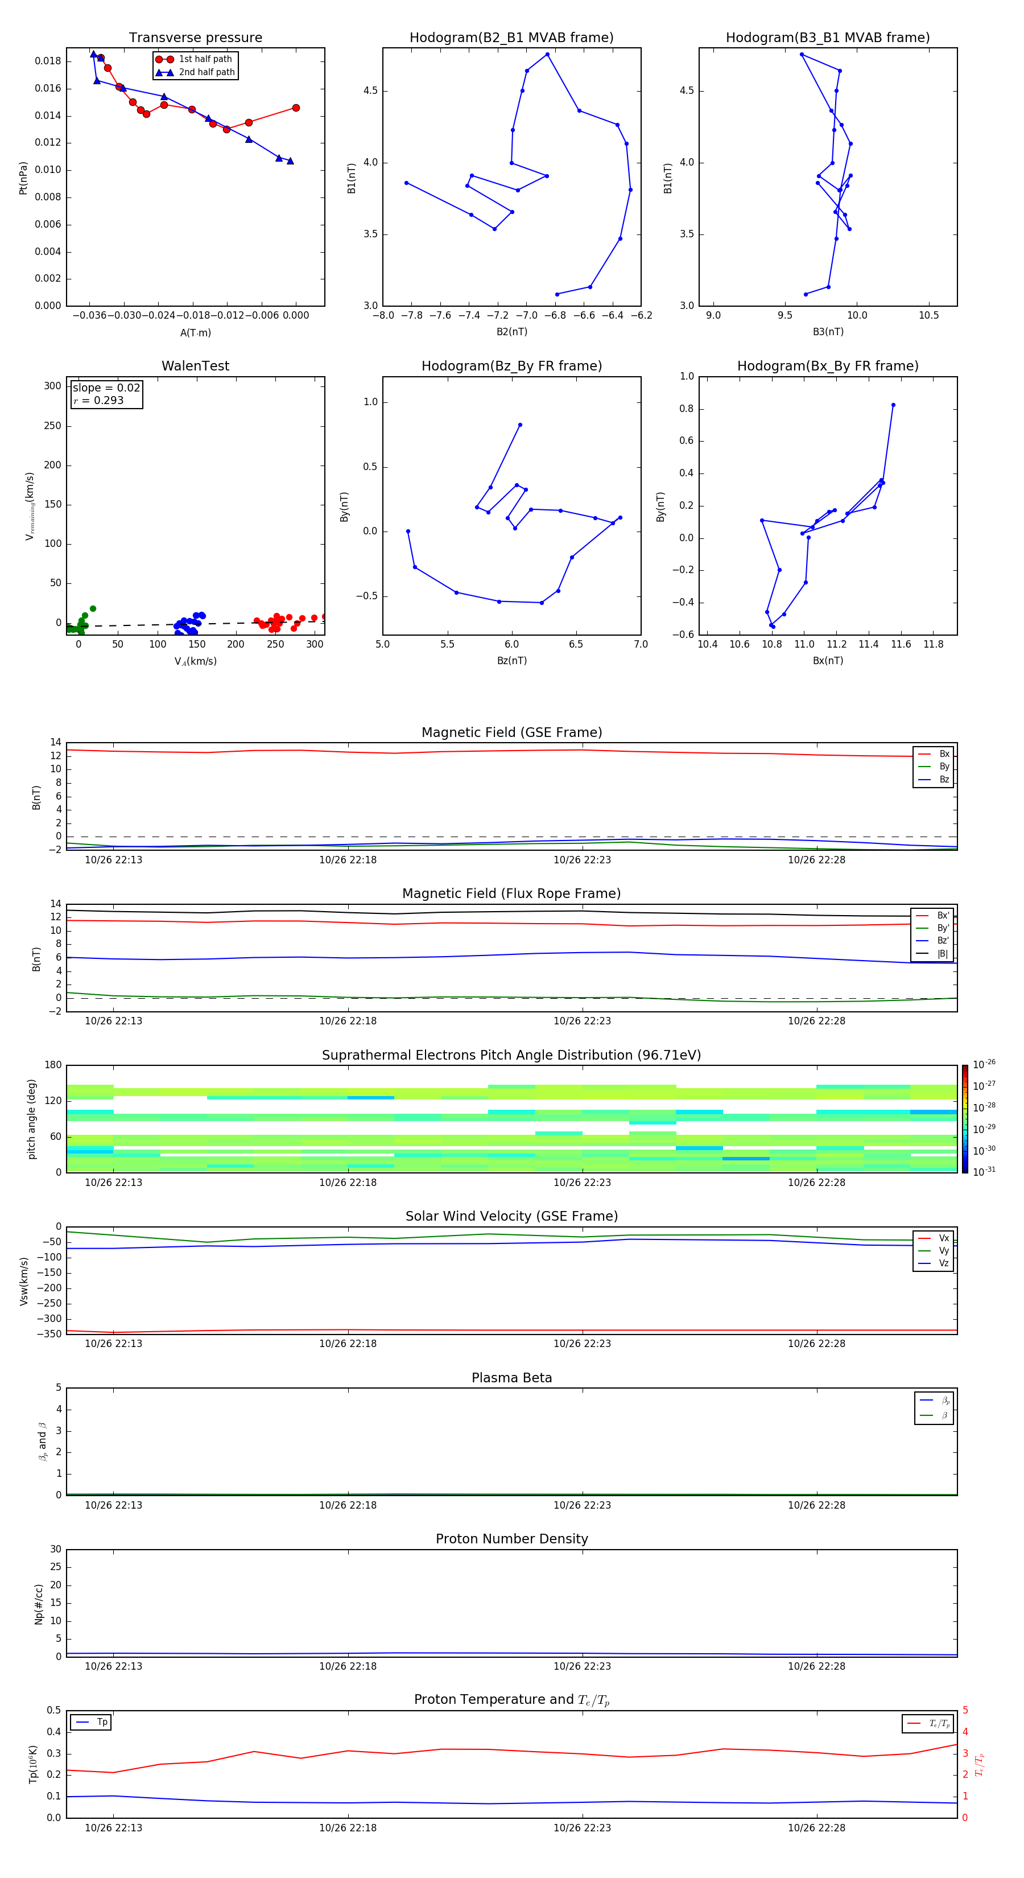The image size is (1024, 1878).
Task: Click the Proton Number Density title
Action: [x=511, y=1539]
